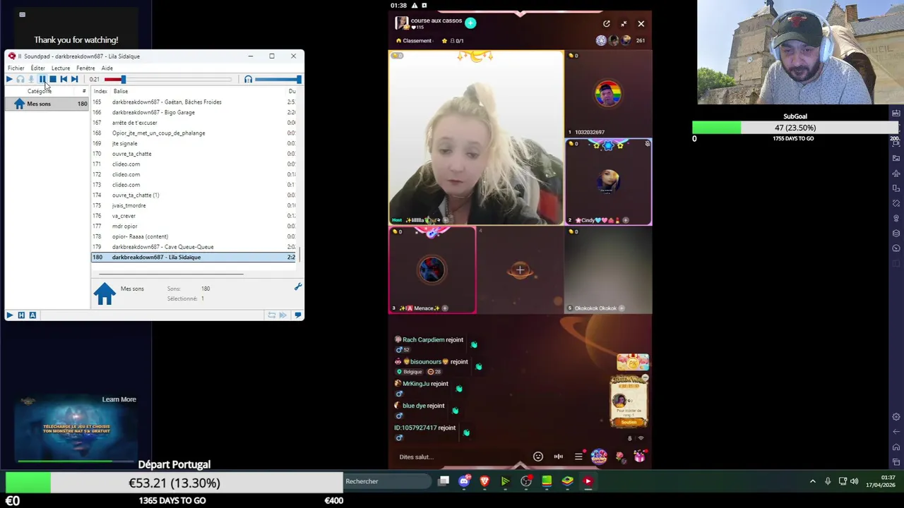Select sound va_crever
This screenshot has height=508, width=904.
click(195, 216)
